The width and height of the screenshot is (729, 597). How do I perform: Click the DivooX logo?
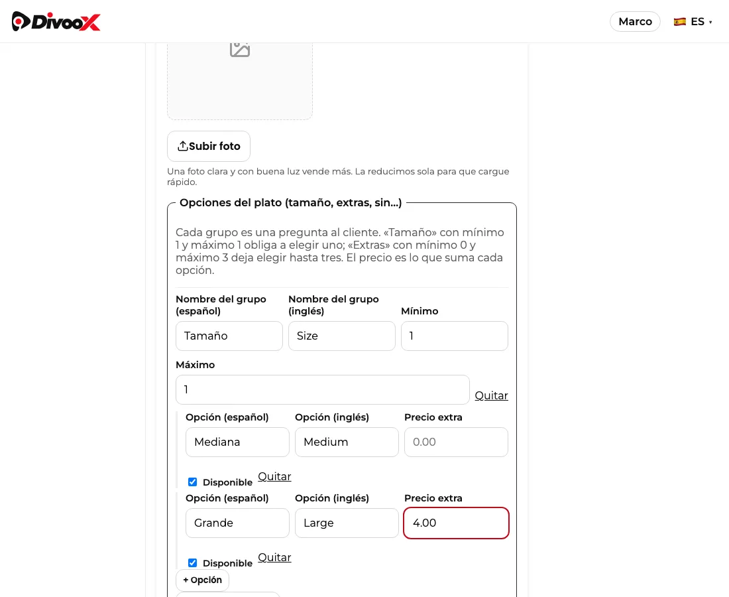56,21
